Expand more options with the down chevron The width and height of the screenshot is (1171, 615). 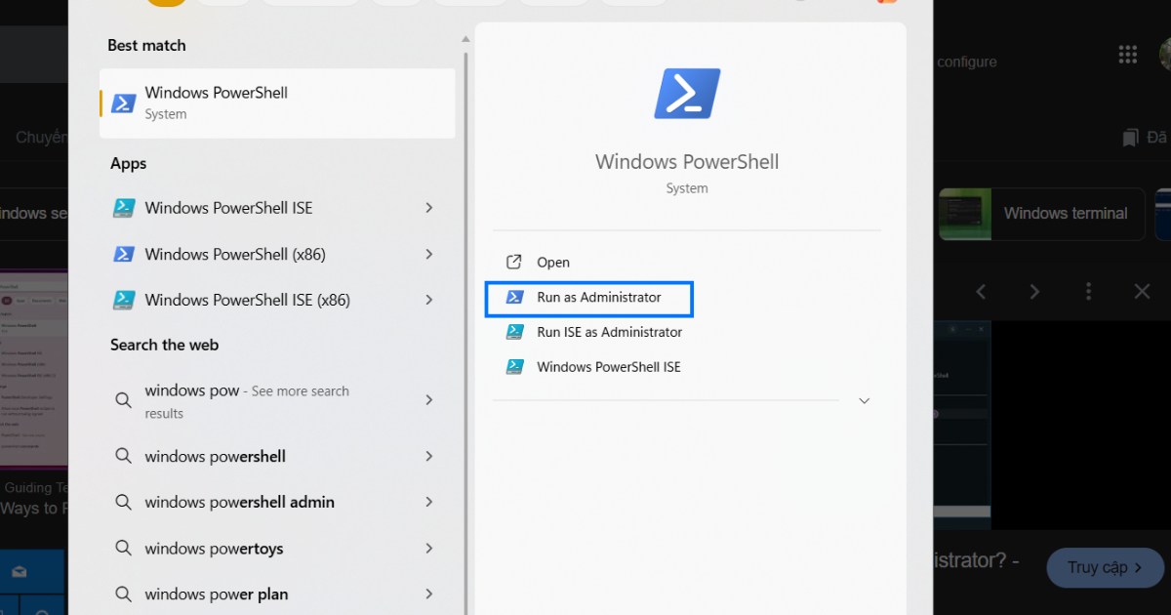pos(864,400)
